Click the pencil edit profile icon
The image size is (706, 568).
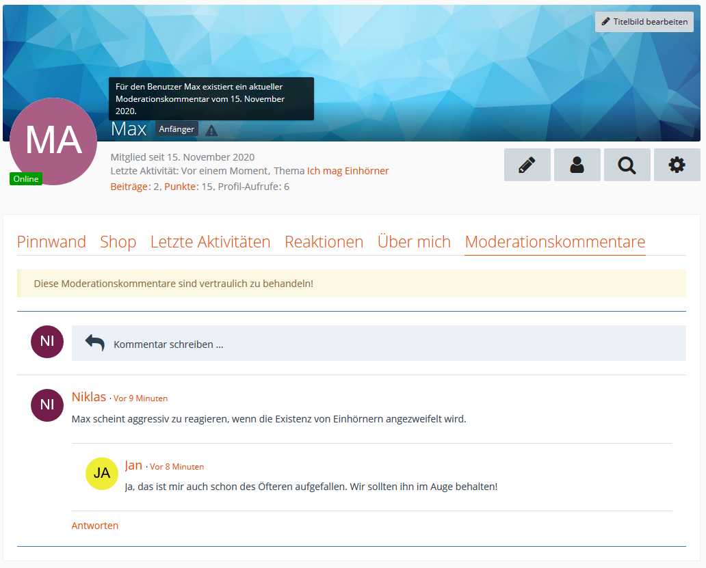click(527, 165)
